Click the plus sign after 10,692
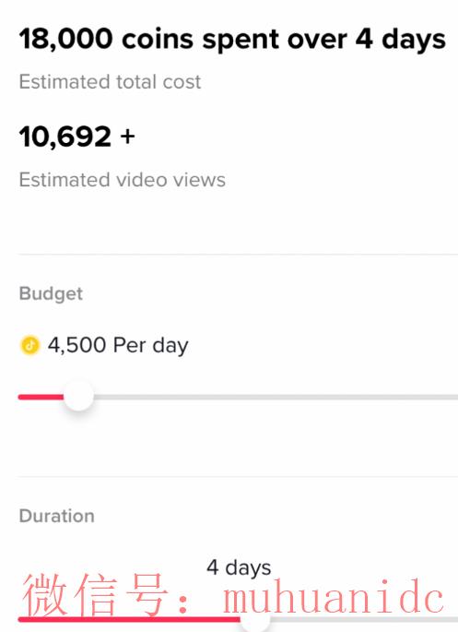458x632 pixels. 127,137
